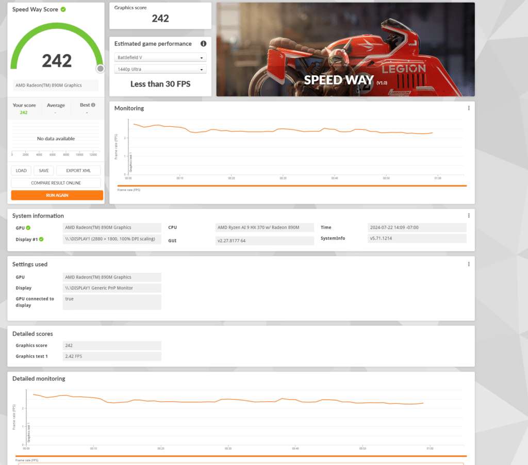Select the CPU value AMD Ryzen AI 9 HX 370
Screen dimensions: 528x465
coord(265,228)
